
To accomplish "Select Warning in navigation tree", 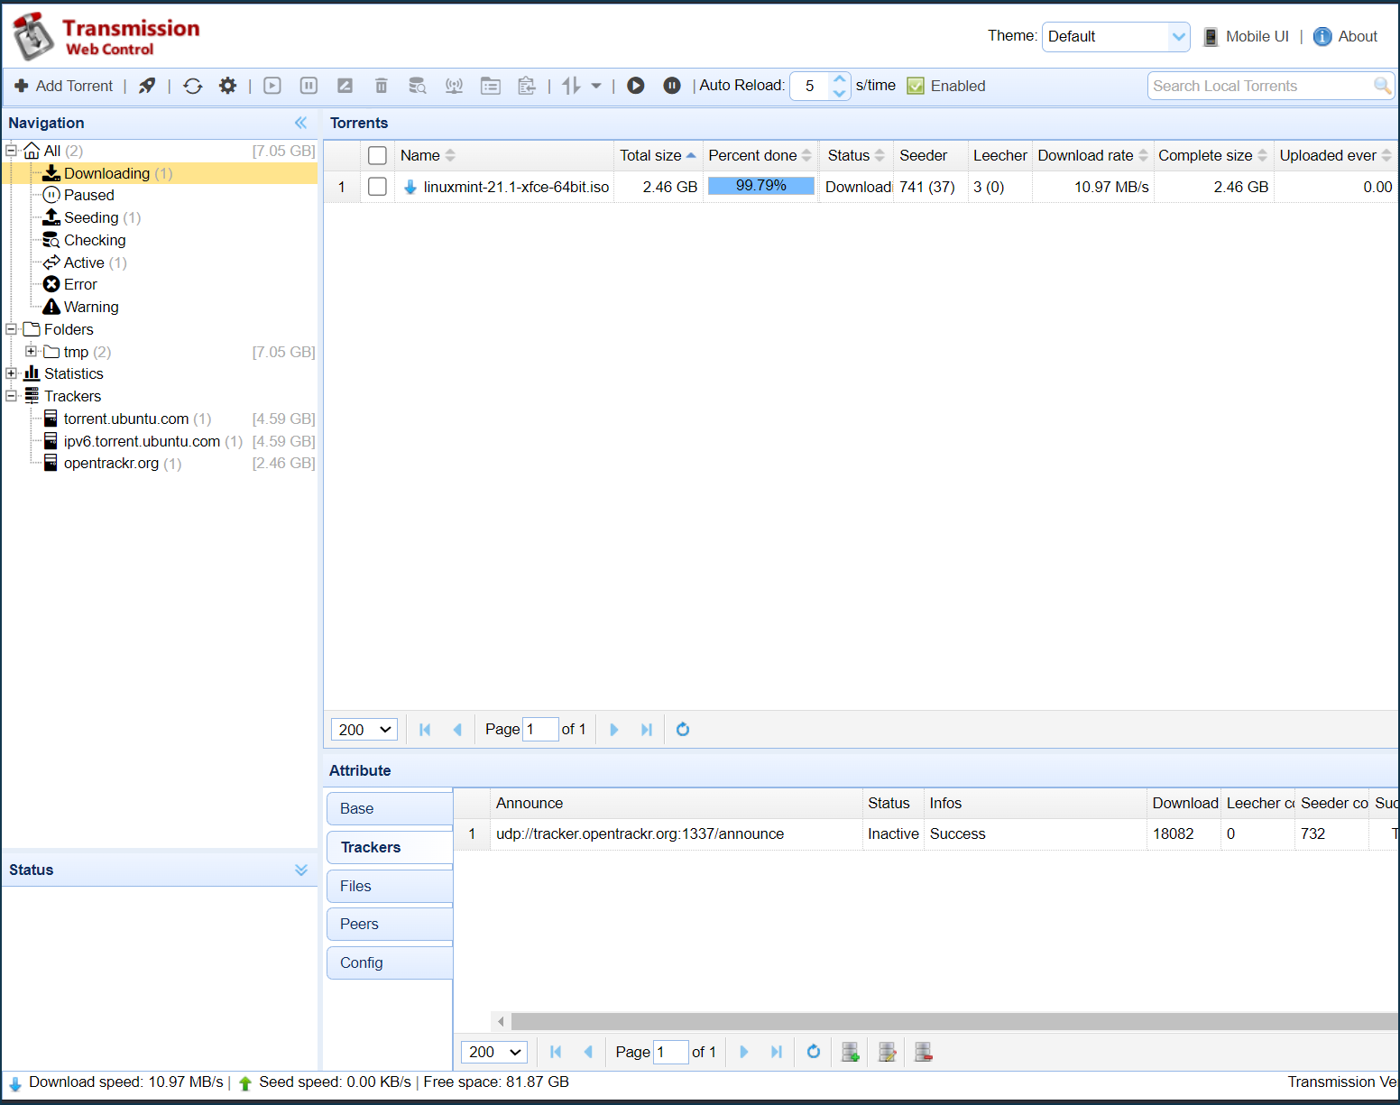I will [x=80, y=307].
